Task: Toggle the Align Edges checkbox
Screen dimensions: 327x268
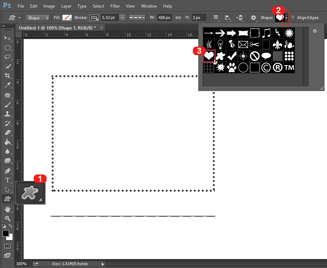Action: click(x=293, y=18)
